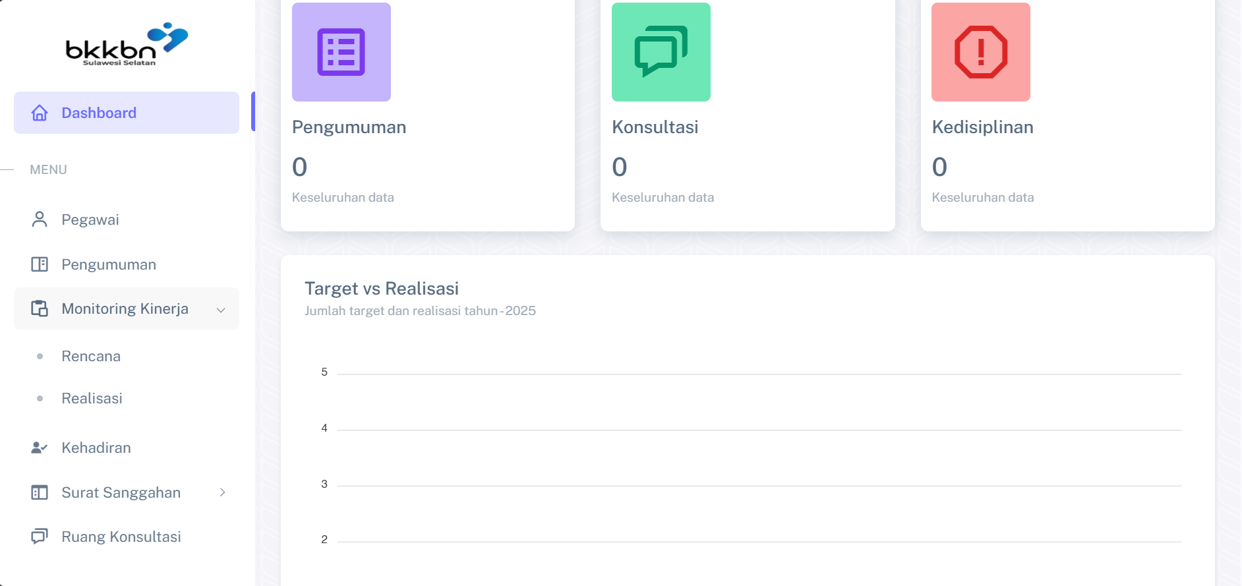Click the purple Pengumuman list icon tile
Image resolution: width=1242 pixels, height=586 pixels.
click(x=341, y=52)
